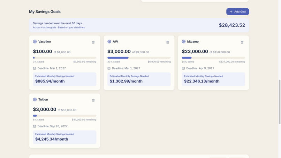Delete the Tuition goal via trash icon
This screenshot has width=281, height=158.
93,100
